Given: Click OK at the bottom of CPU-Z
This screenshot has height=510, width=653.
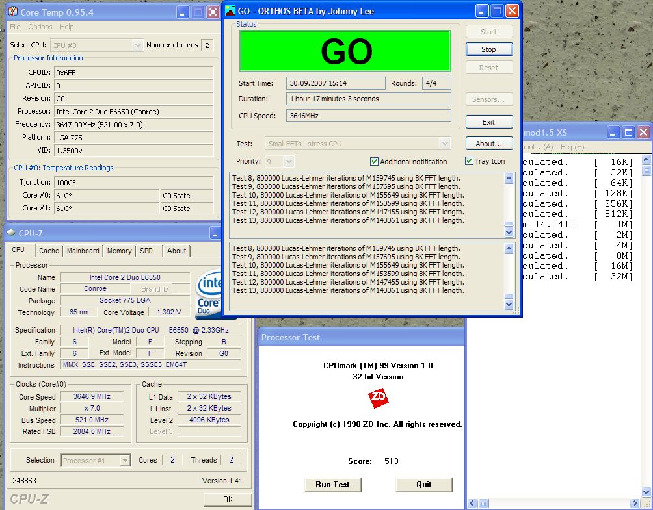Looking at the screenshot, I should (x=228, y=499).
